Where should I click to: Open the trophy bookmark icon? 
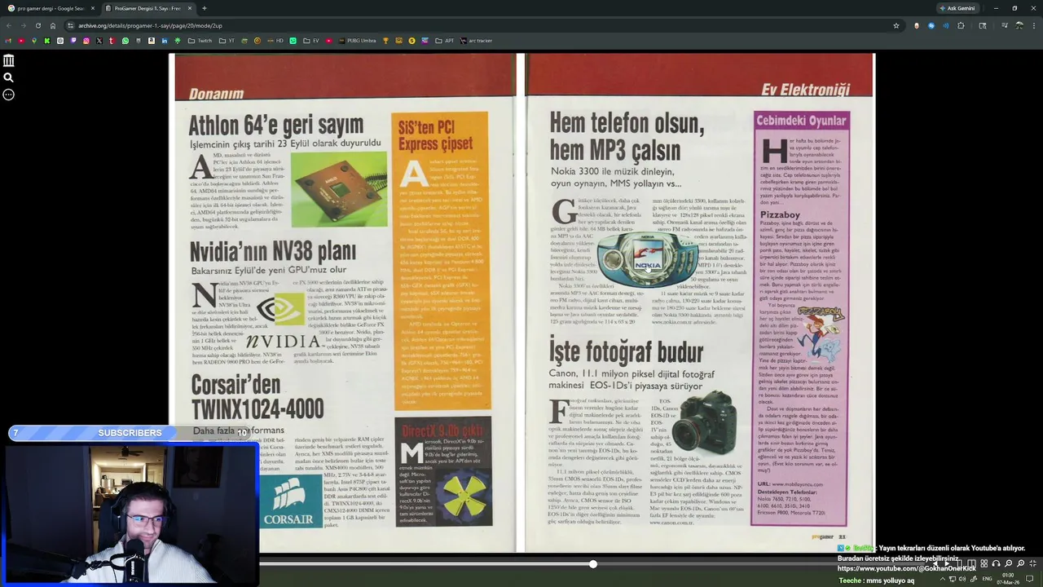coord(385,41)
